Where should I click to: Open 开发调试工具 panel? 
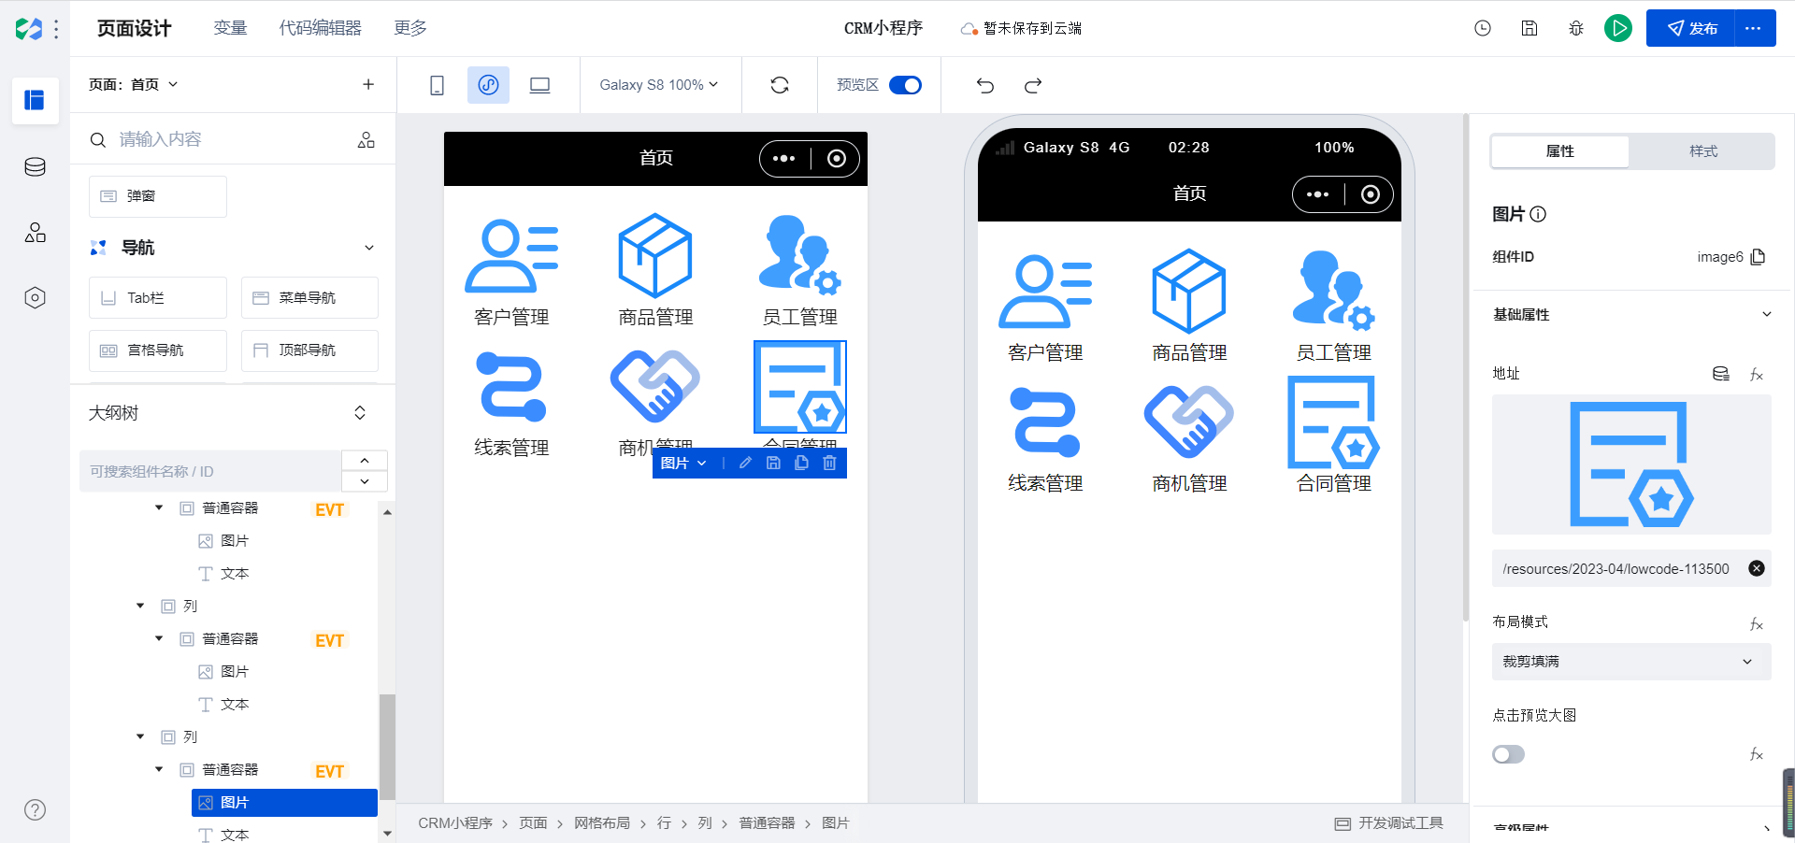point(1389,823)
